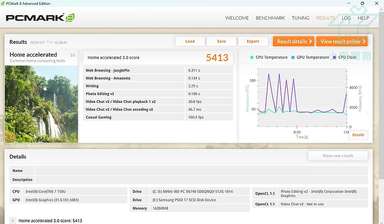The height and width of the screenshot is (224, 384).
Task: Select the Writing result row
Action: [x=158, y=86]
